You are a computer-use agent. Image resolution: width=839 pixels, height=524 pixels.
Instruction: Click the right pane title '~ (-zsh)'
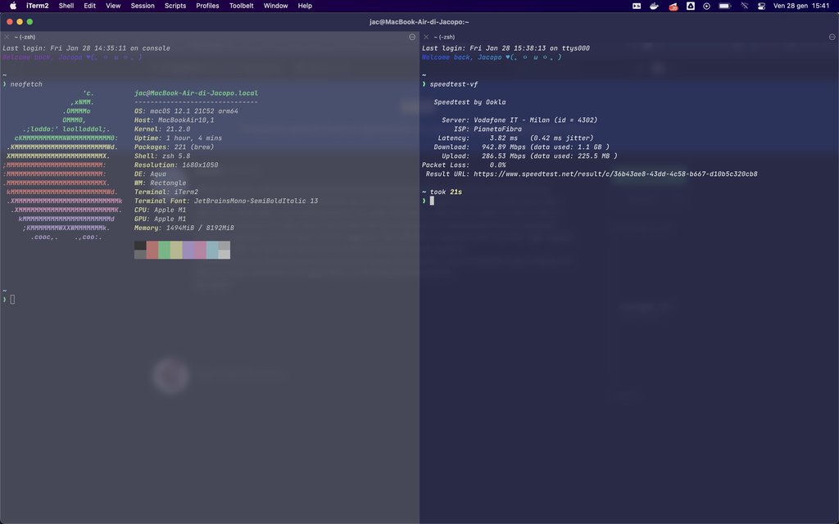point(444,37)
